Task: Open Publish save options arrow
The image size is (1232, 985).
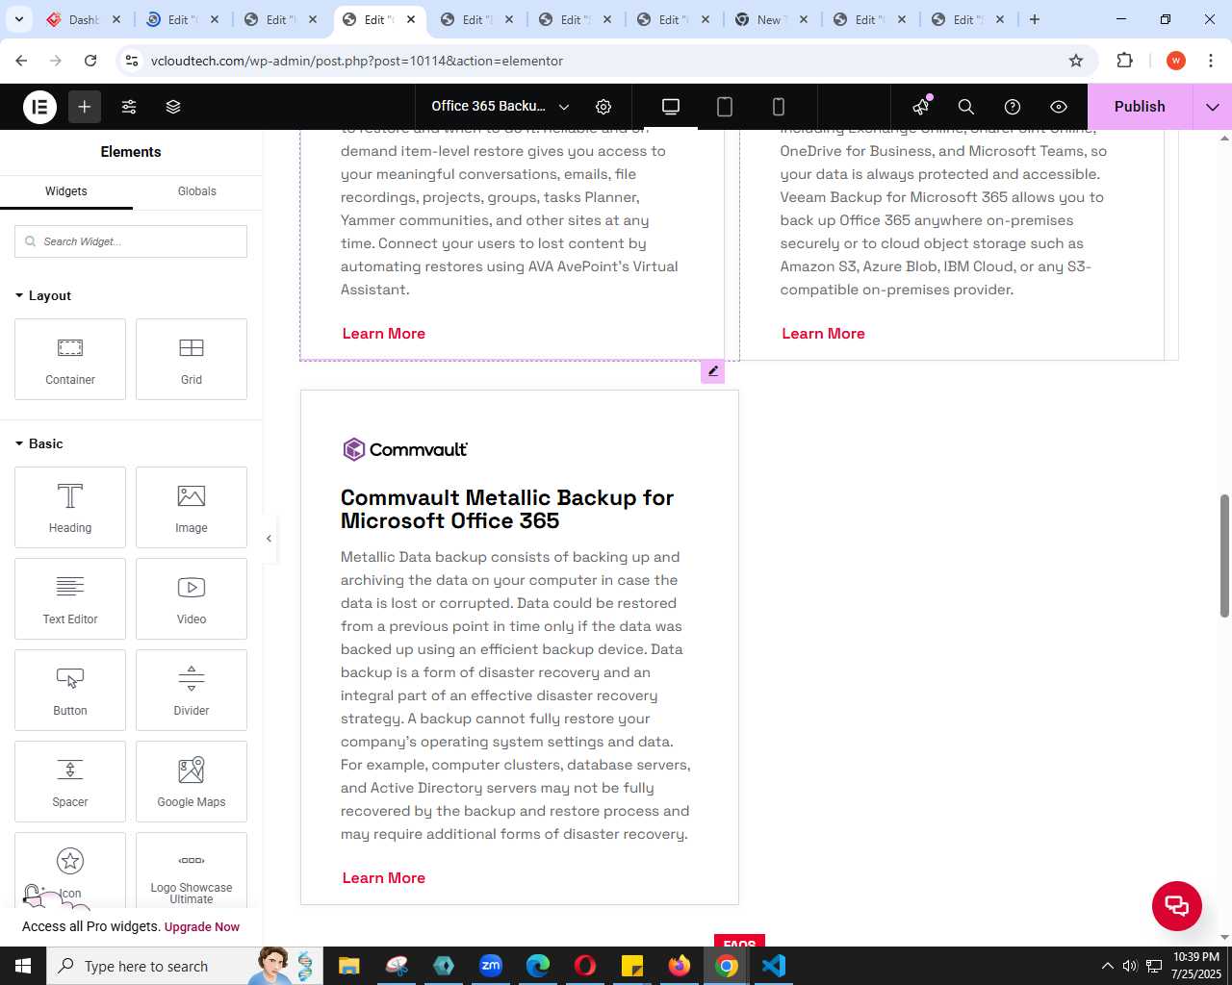Action: 1213,107
